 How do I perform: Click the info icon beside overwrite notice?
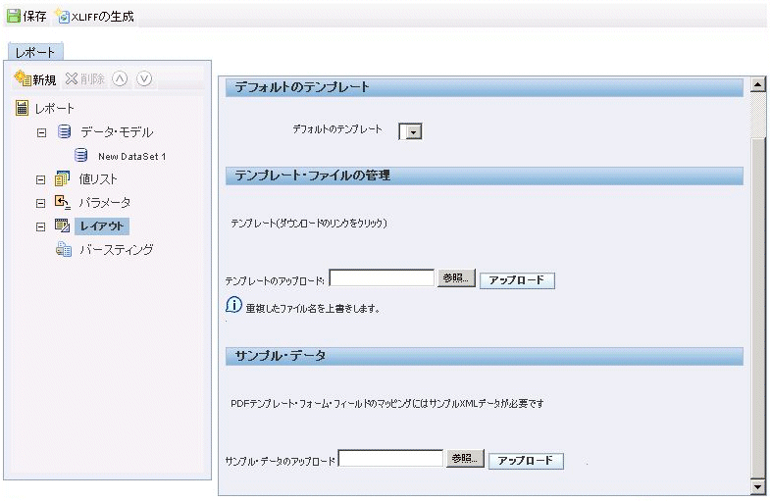(233, 305)
